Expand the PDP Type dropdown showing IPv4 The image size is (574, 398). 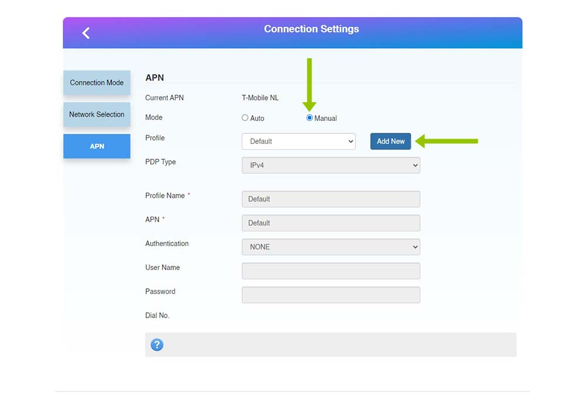coord(330,166)
